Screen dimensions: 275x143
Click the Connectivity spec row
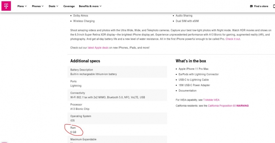[x=117, y=95]
